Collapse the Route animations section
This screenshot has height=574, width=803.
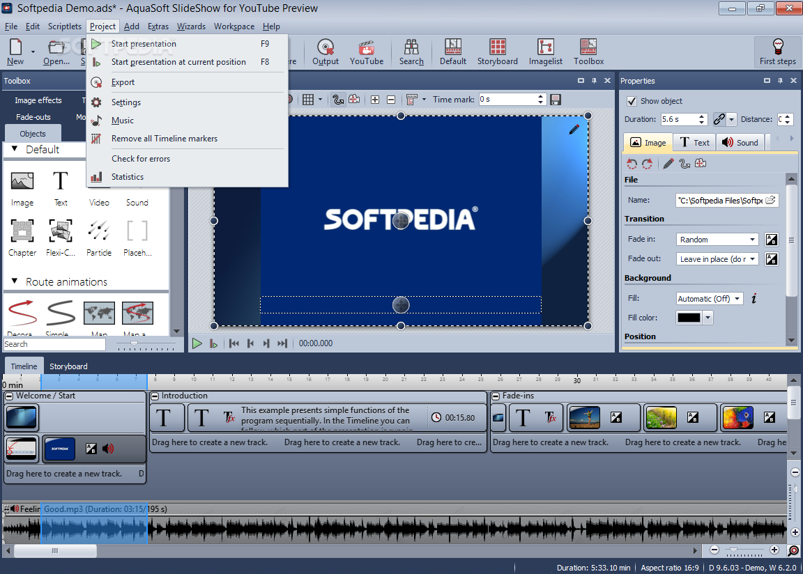point(15,281)
